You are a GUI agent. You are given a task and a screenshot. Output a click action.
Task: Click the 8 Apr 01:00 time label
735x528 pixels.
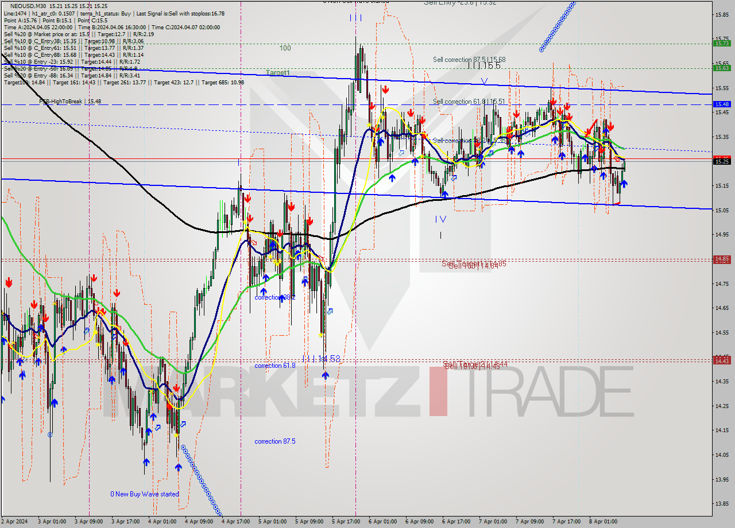point(603,522)
